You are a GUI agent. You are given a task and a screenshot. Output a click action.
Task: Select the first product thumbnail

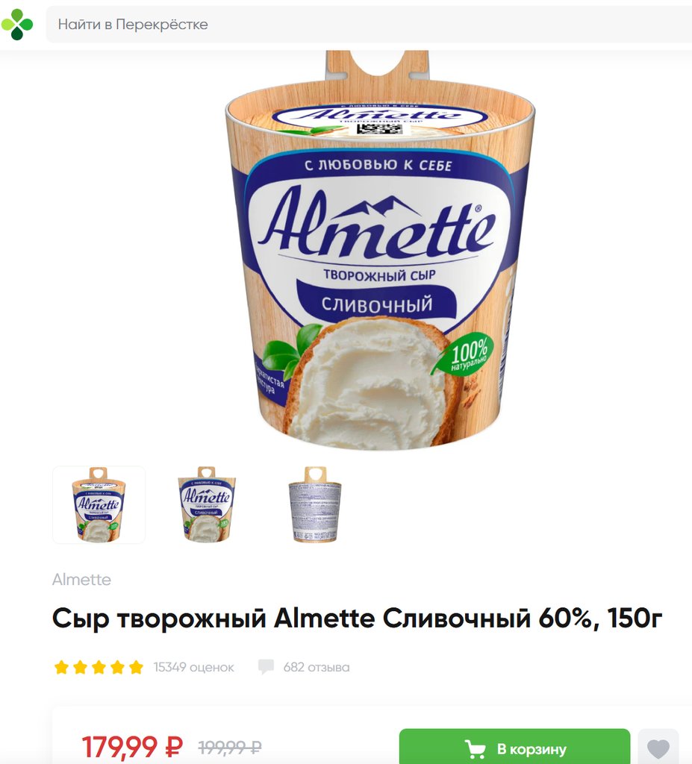[x=99, y=504]
